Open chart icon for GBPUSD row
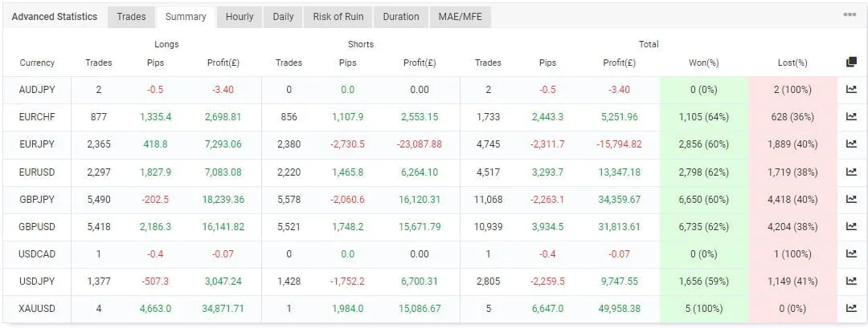Screen dimensions: 868x328 851,226
